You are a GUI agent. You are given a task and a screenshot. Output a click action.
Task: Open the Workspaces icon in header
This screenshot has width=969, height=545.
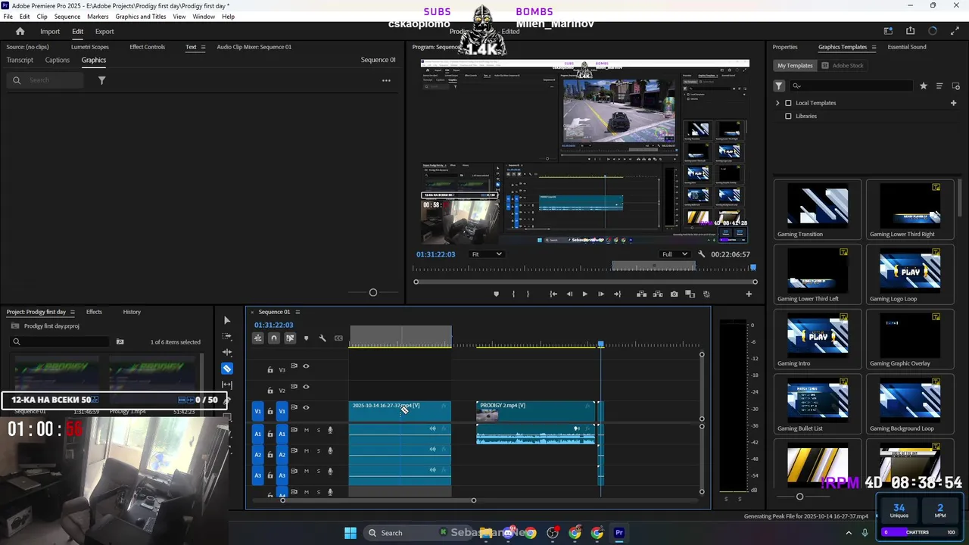click(888, 31)
